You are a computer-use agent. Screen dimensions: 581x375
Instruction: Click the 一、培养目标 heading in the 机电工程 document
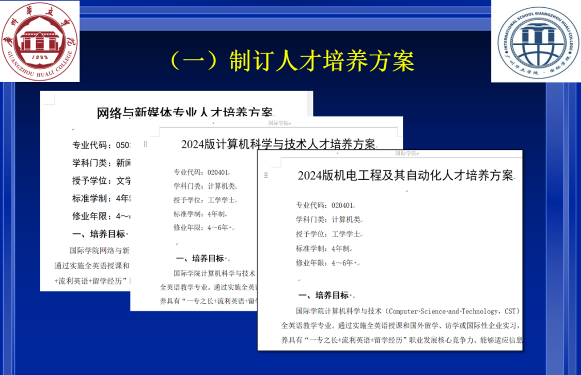(x=324, y=295)
